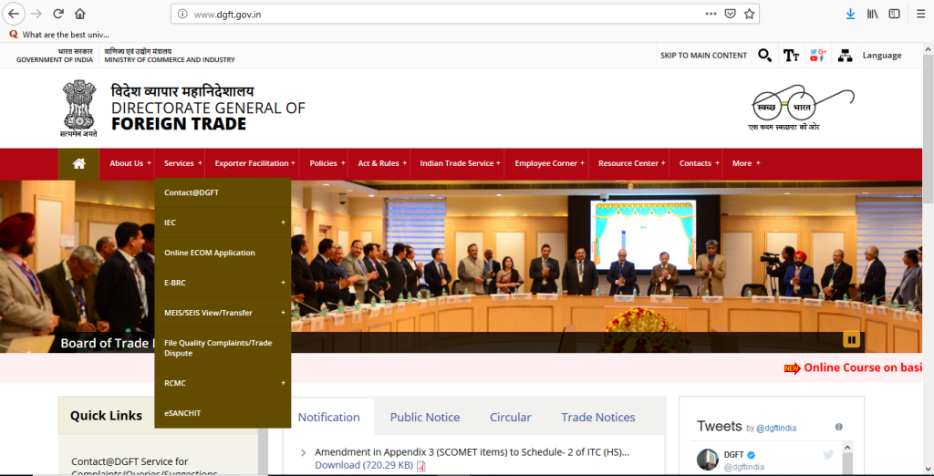
Task: Pause the banner slideshow
Action: coord(851,339)
